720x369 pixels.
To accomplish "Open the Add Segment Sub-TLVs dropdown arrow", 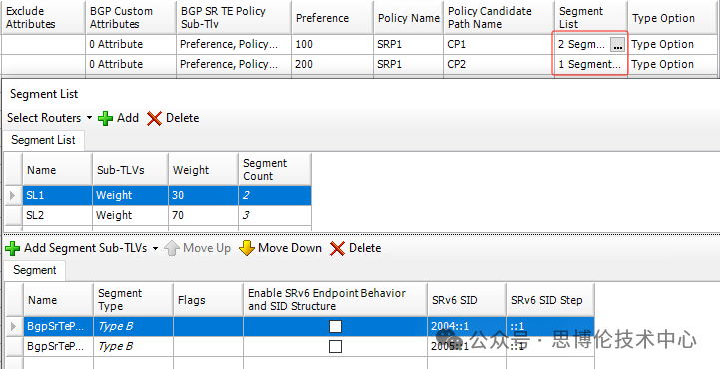I will [155, 249].
